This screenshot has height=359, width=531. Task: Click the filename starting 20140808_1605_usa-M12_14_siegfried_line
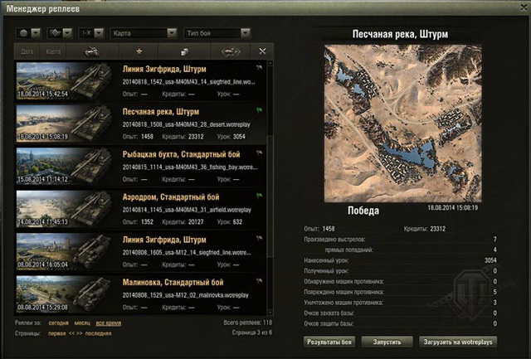tap(187, 253)
